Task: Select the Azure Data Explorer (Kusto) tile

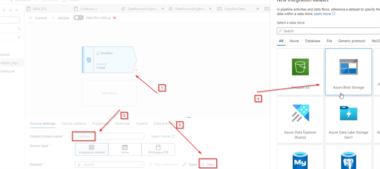Action: coord(300,120)
